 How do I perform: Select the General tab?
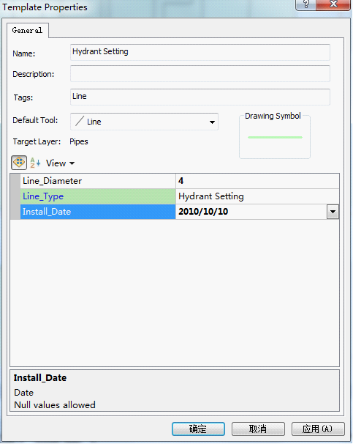coord(27,30)
